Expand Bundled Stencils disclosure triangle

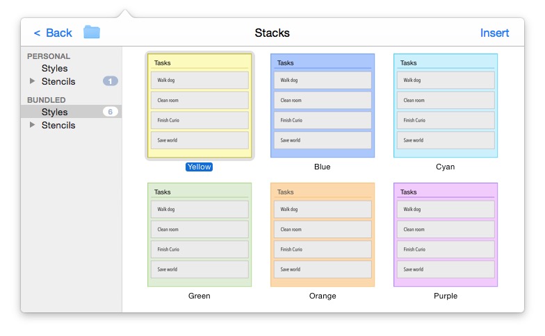[32, 125]
